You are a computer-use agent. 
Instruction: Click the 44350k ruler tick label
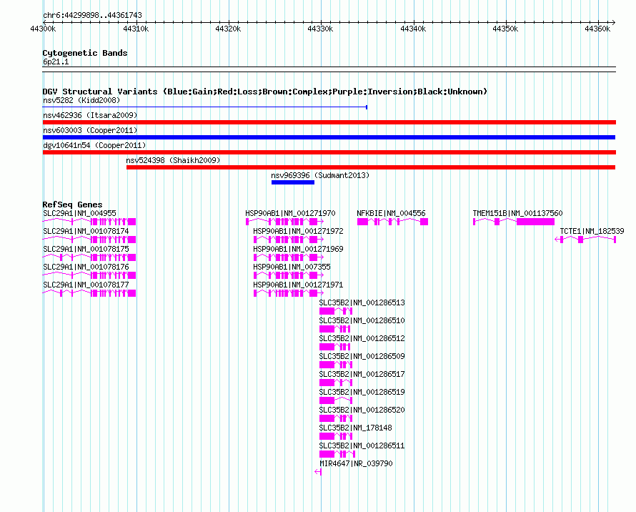505,29
